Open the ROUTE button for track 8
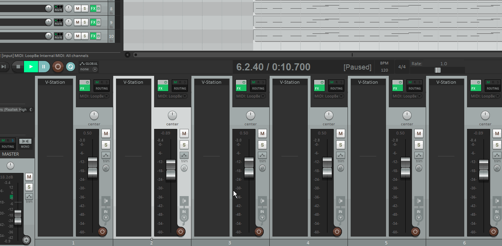This screenshot has height=246, width=502. (x=59, y=8)
